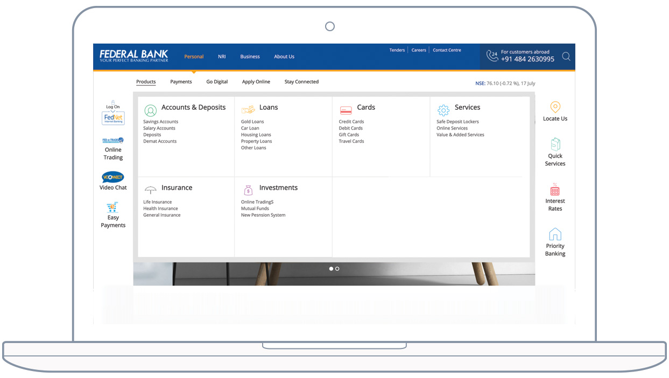Click the Federal Bank logo
Image resolution: width=669 pixels, height=378 pixels.
coord(133,56)
